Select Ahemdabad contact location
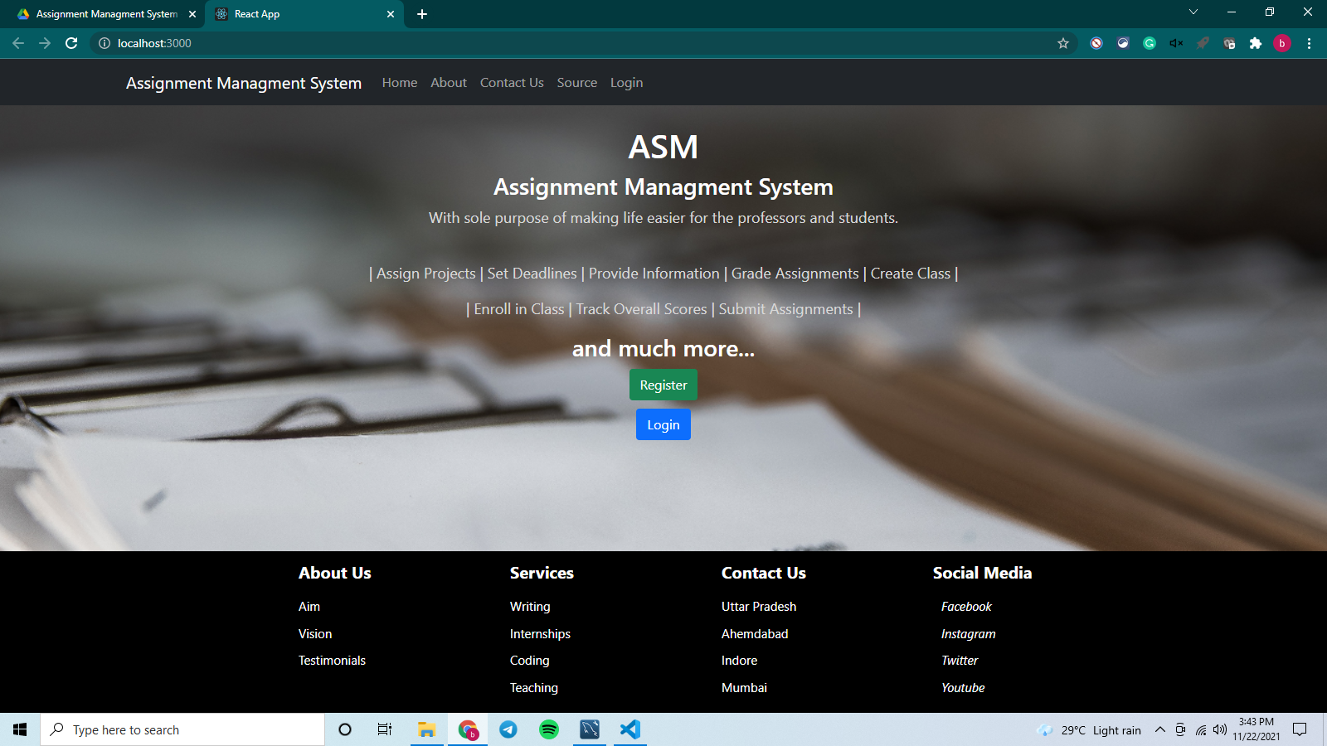1327x746 pixels. 755,634
